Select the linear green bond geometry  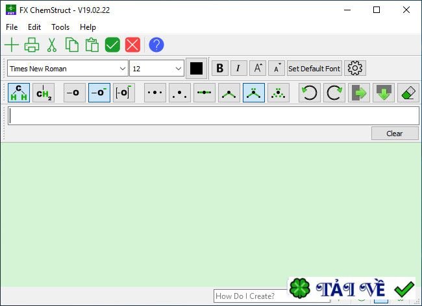[x=205, y=93]
